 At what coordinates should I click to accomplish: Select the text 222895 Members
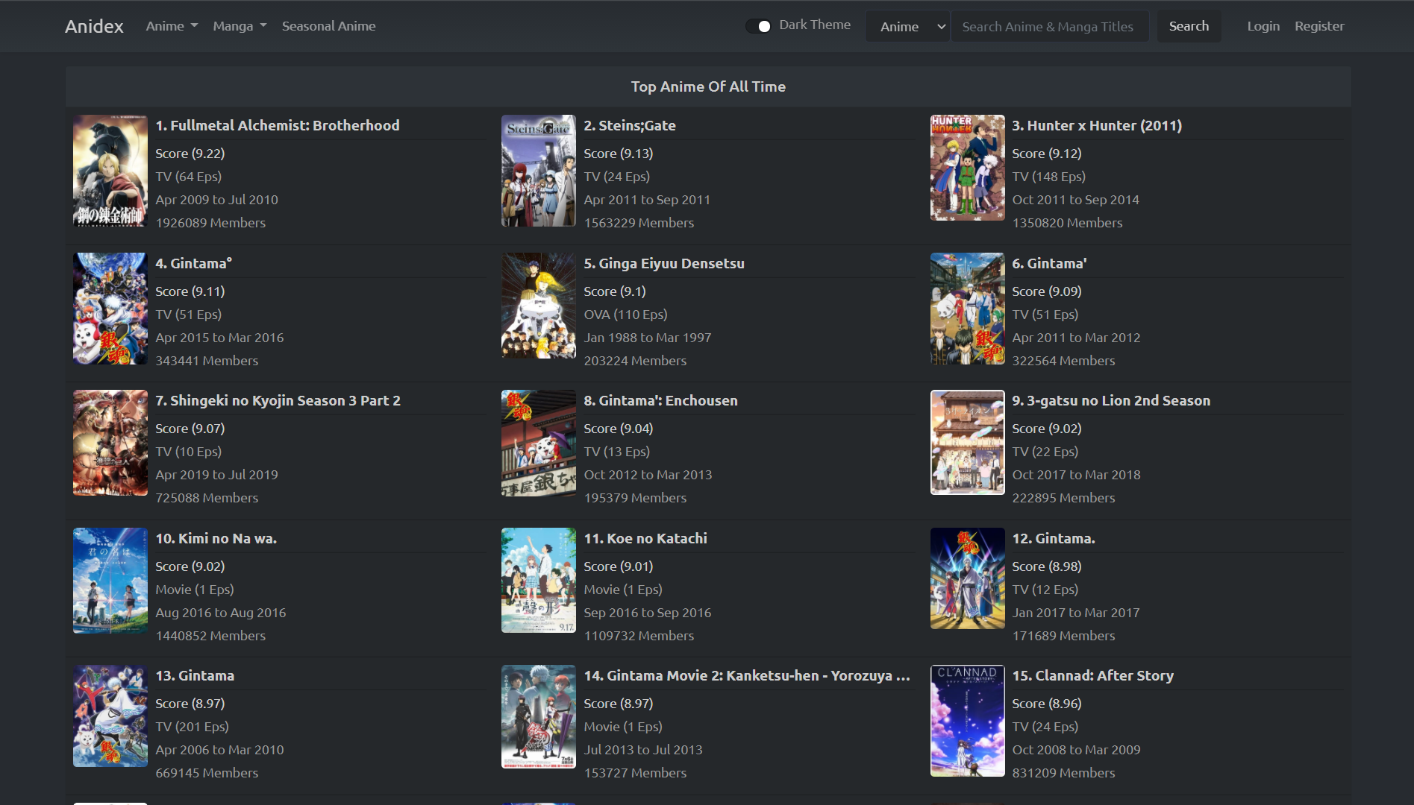pyautogui.click(x=1063, y=498)
